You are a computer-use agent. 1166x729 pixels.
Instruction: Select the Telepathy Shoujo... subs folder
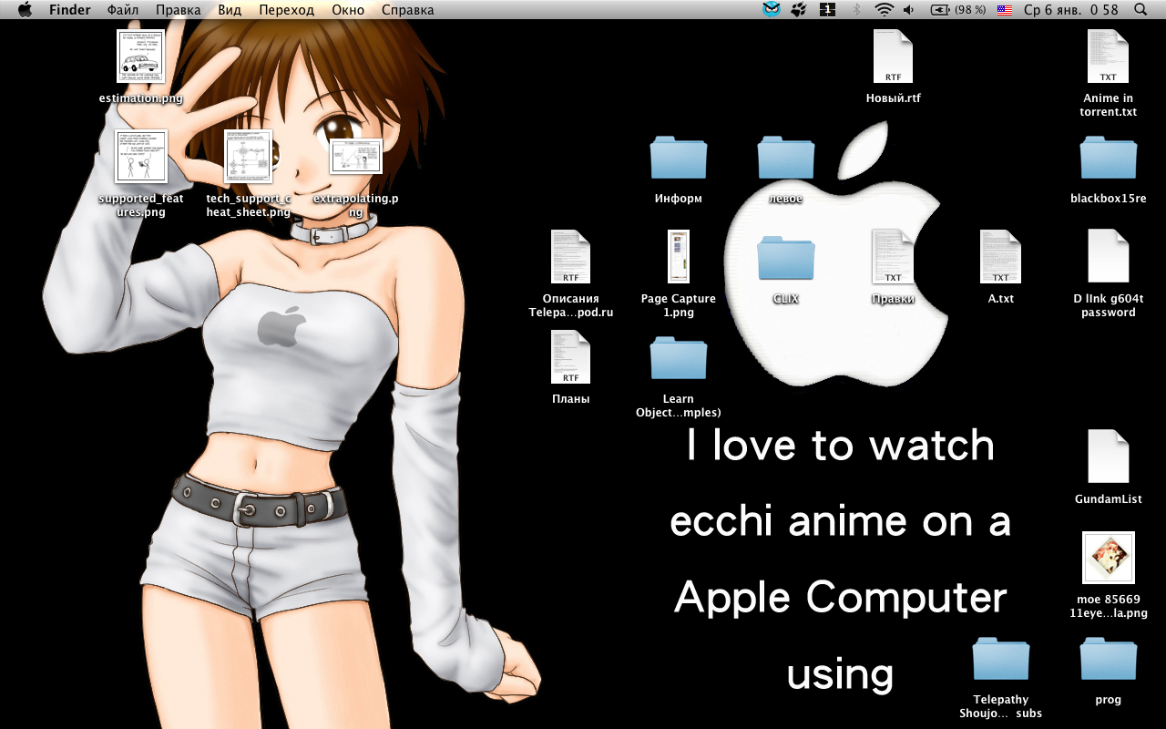[1001, 658]
